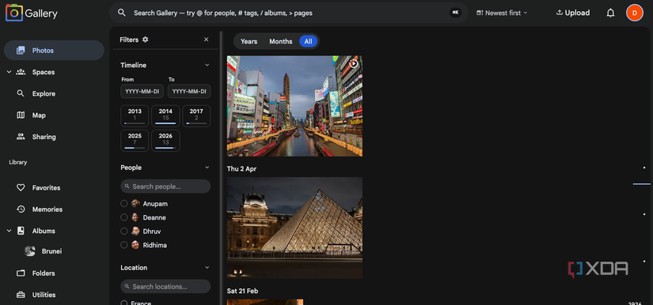Image resolution: width=653 pixels, height=305 pixels.
Task: Close the Filters panel
Action: point(206,40)
